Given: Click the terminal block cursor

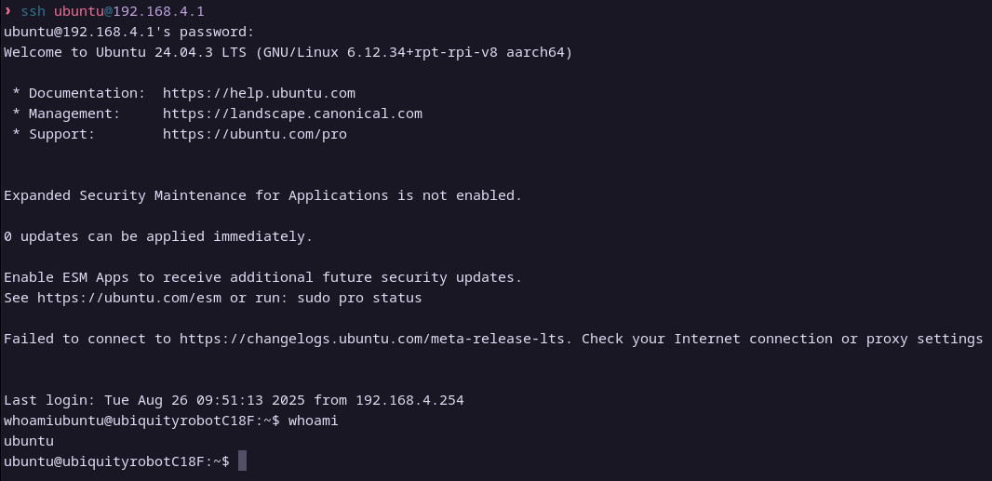Looking at the screenshot, I should (242, 461).
